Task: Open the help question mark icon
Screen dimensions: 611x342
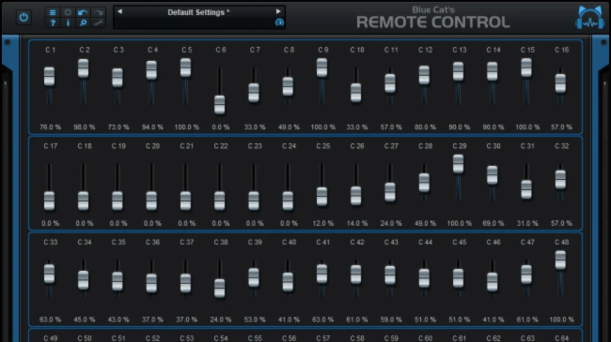Action: 53,23
